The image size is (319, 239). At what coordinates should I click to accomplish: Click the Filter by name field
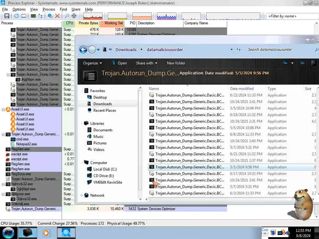pos(293,16)
